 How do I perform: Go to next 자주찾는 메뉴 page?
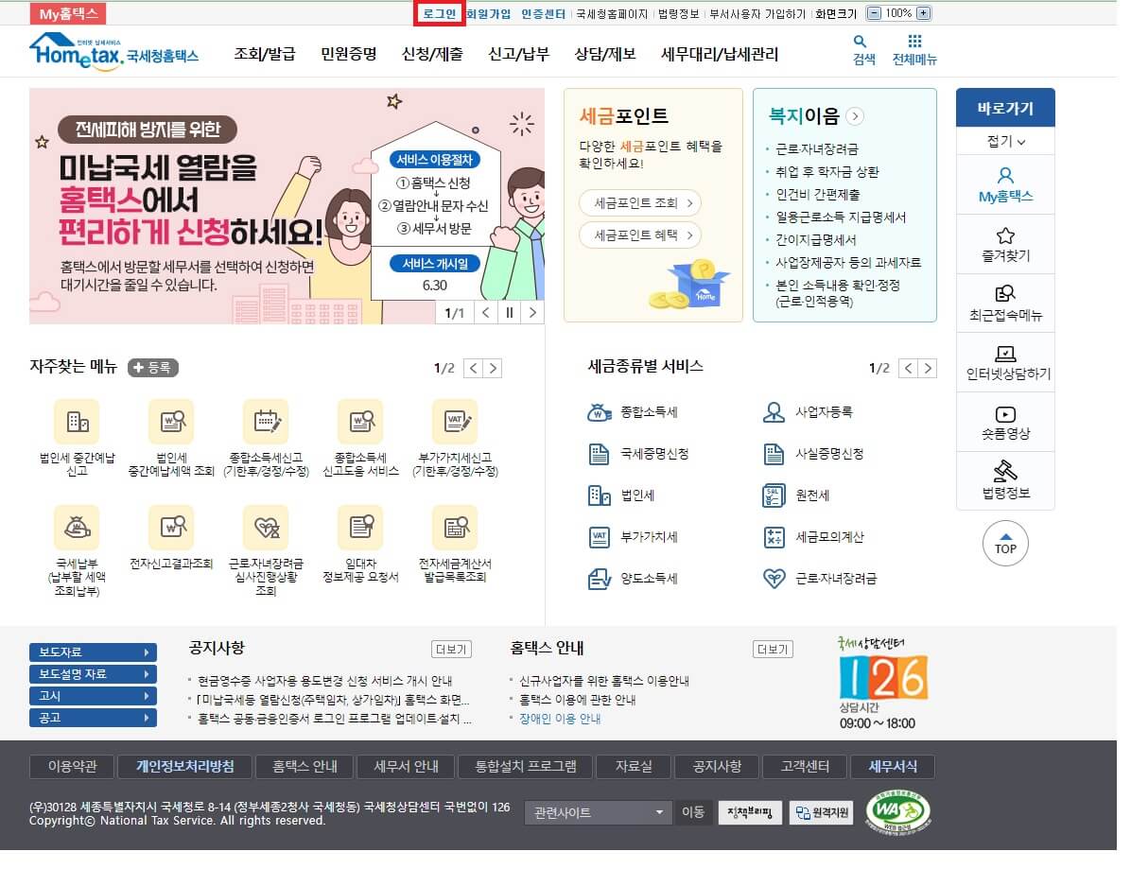pos(493,369)
